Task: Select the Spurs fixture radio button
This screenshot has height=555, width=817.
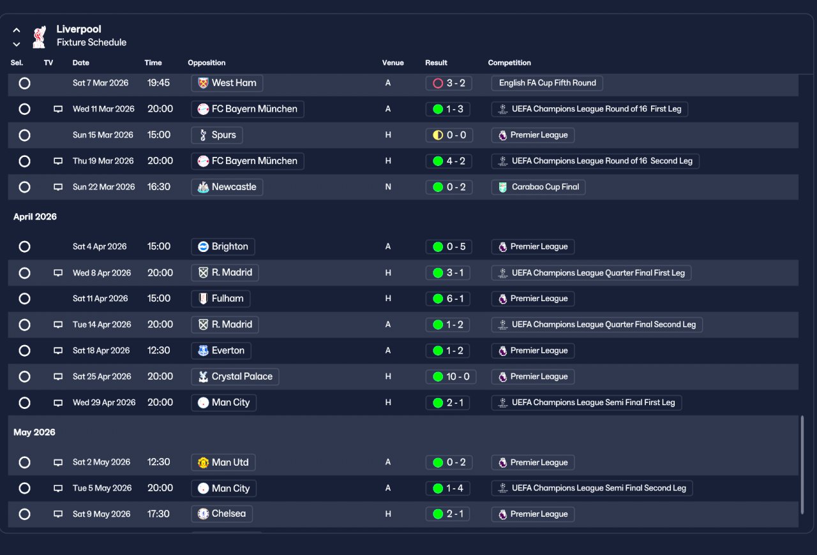Action: pos(24,135)
